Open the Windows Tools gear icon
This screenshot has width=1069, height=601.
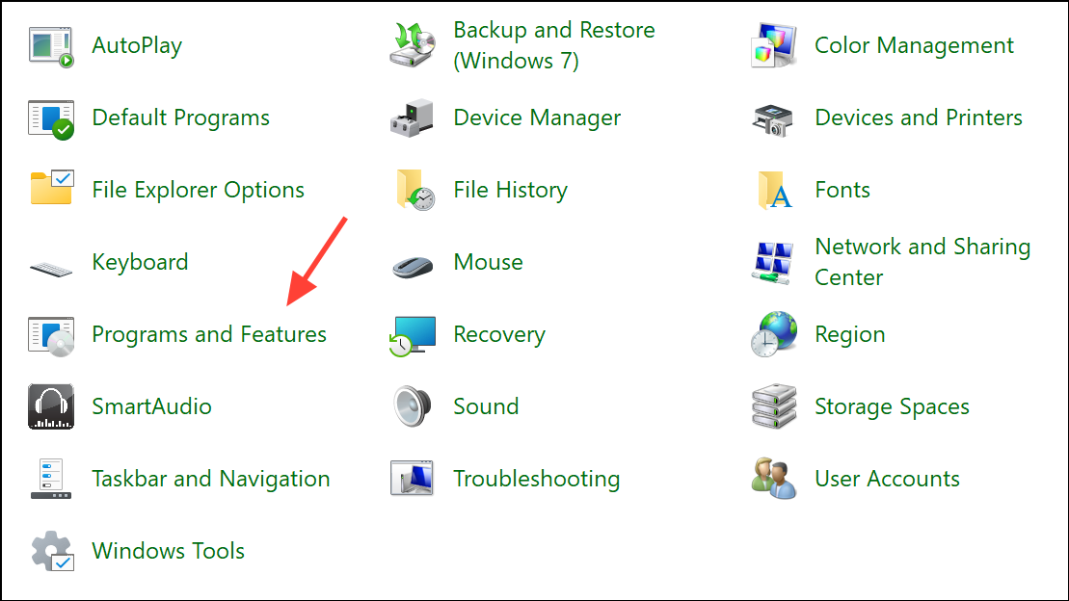pyautogui.click(x=51, y=551)
